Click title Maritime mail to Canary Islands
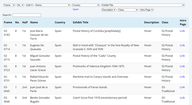 (101, 77)
